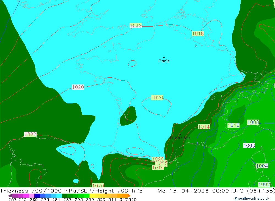Click the Dourbies location label

pos(180,138)
